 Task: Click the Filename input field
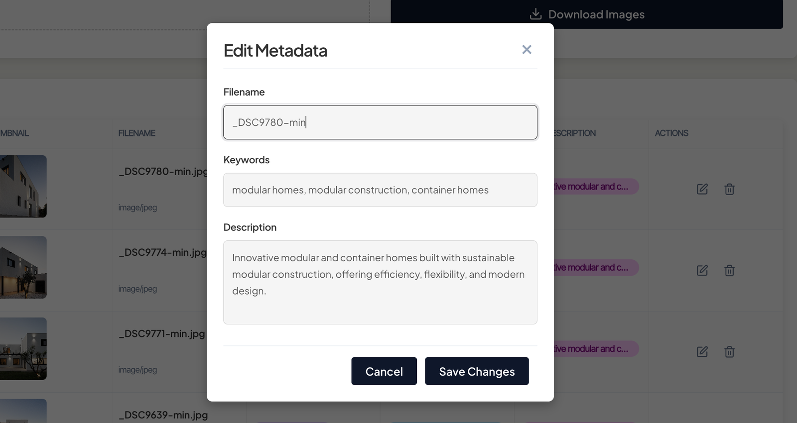click(380, 122)
